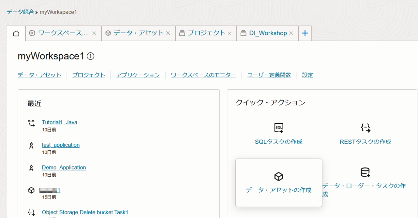Switch to the DI_Workshop tab
Screen dimensions: 418x218
pyautogui.click(x=267, y=33)
